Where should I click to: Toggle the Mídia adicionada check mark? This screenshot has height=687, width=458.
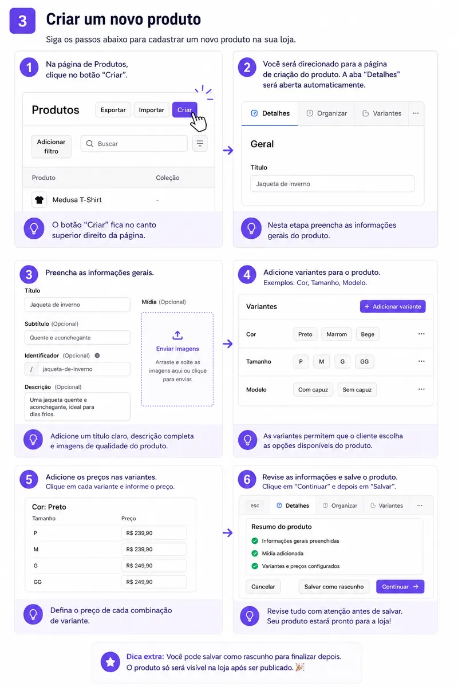tap(255, 554)
